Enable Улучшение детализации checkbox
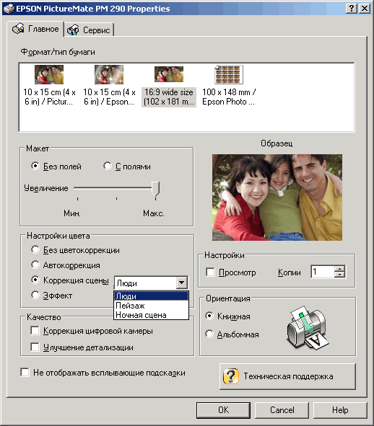Screen dimensions: 374x426 coord(35,347)
